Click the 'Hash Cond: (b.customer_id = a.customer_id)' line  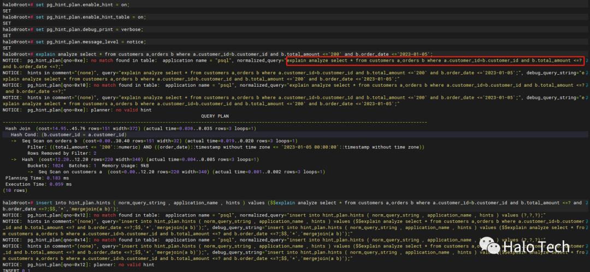pos(68,135)
